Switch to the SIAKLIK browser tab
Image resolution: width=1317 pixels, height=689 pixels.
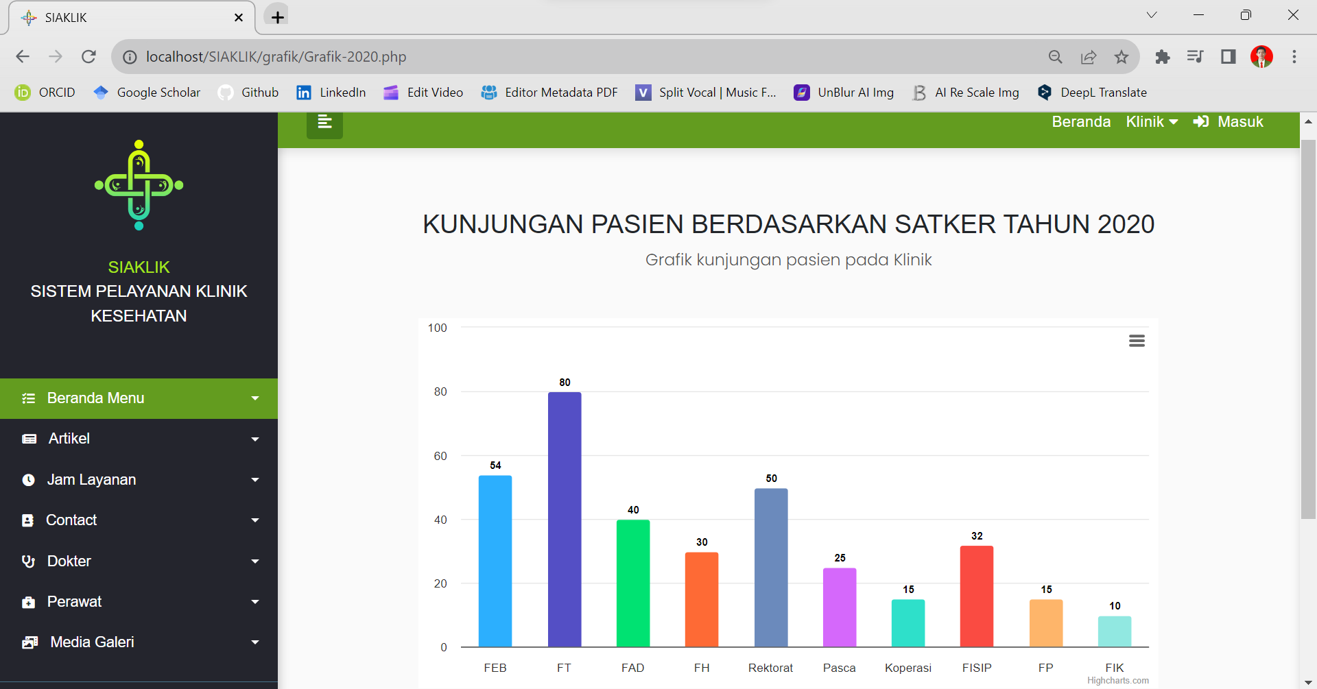tap(130, 18)
